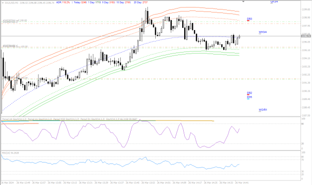Click the 26 Mar 14:41 time axis label
The width and height of the screenshot is (312, 185).
point(242,182)
